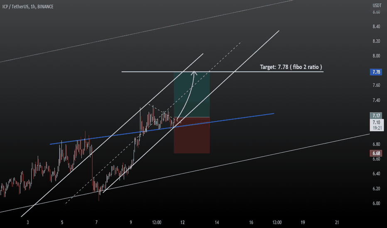
Task: Click the 6.80 price axis label
Action: tap(376, 144)
